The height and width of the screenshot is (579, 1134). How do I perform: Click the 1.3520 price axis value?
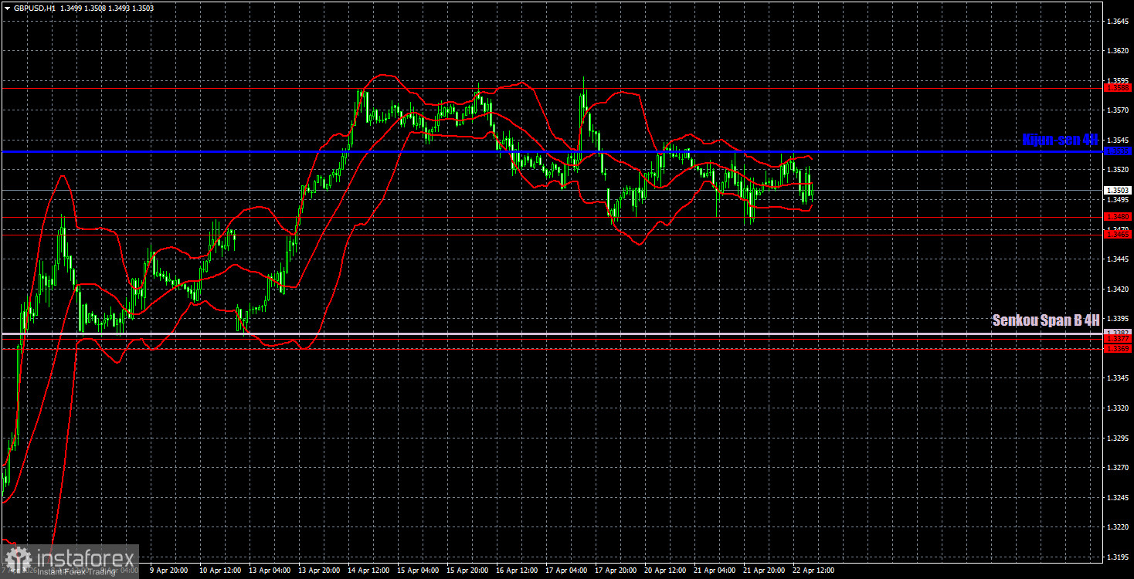pos(1118,170)
